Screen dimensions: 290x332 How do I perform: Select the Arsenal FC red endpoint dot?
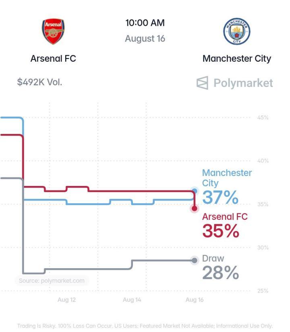pos(195,208)
